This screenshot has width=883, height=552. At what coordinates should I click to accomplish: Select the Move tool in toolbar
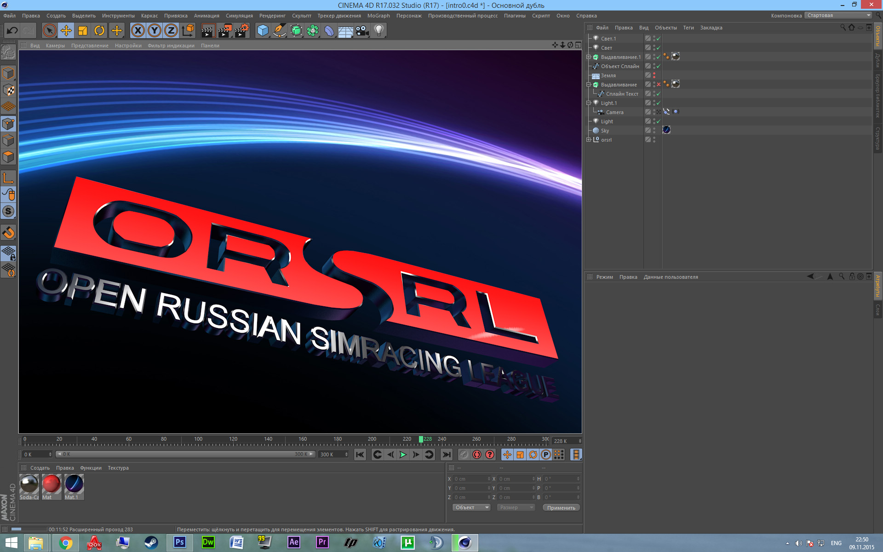tap(66, 31)
